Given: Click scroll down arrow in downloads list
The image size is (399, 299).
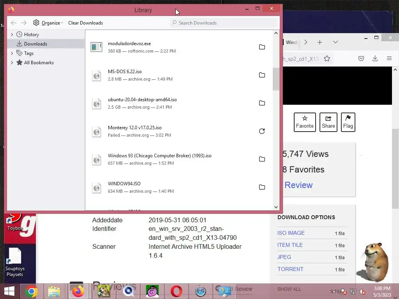Looking at the screenshot, I should pos(276,207).
